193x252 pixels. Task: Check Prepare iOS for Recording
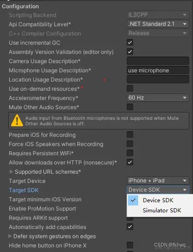(130, 135)
